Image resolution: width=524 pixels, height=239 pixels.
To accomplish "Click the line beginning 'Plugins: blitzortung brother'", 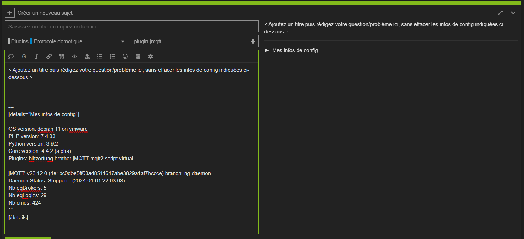I will click(71, 159).
